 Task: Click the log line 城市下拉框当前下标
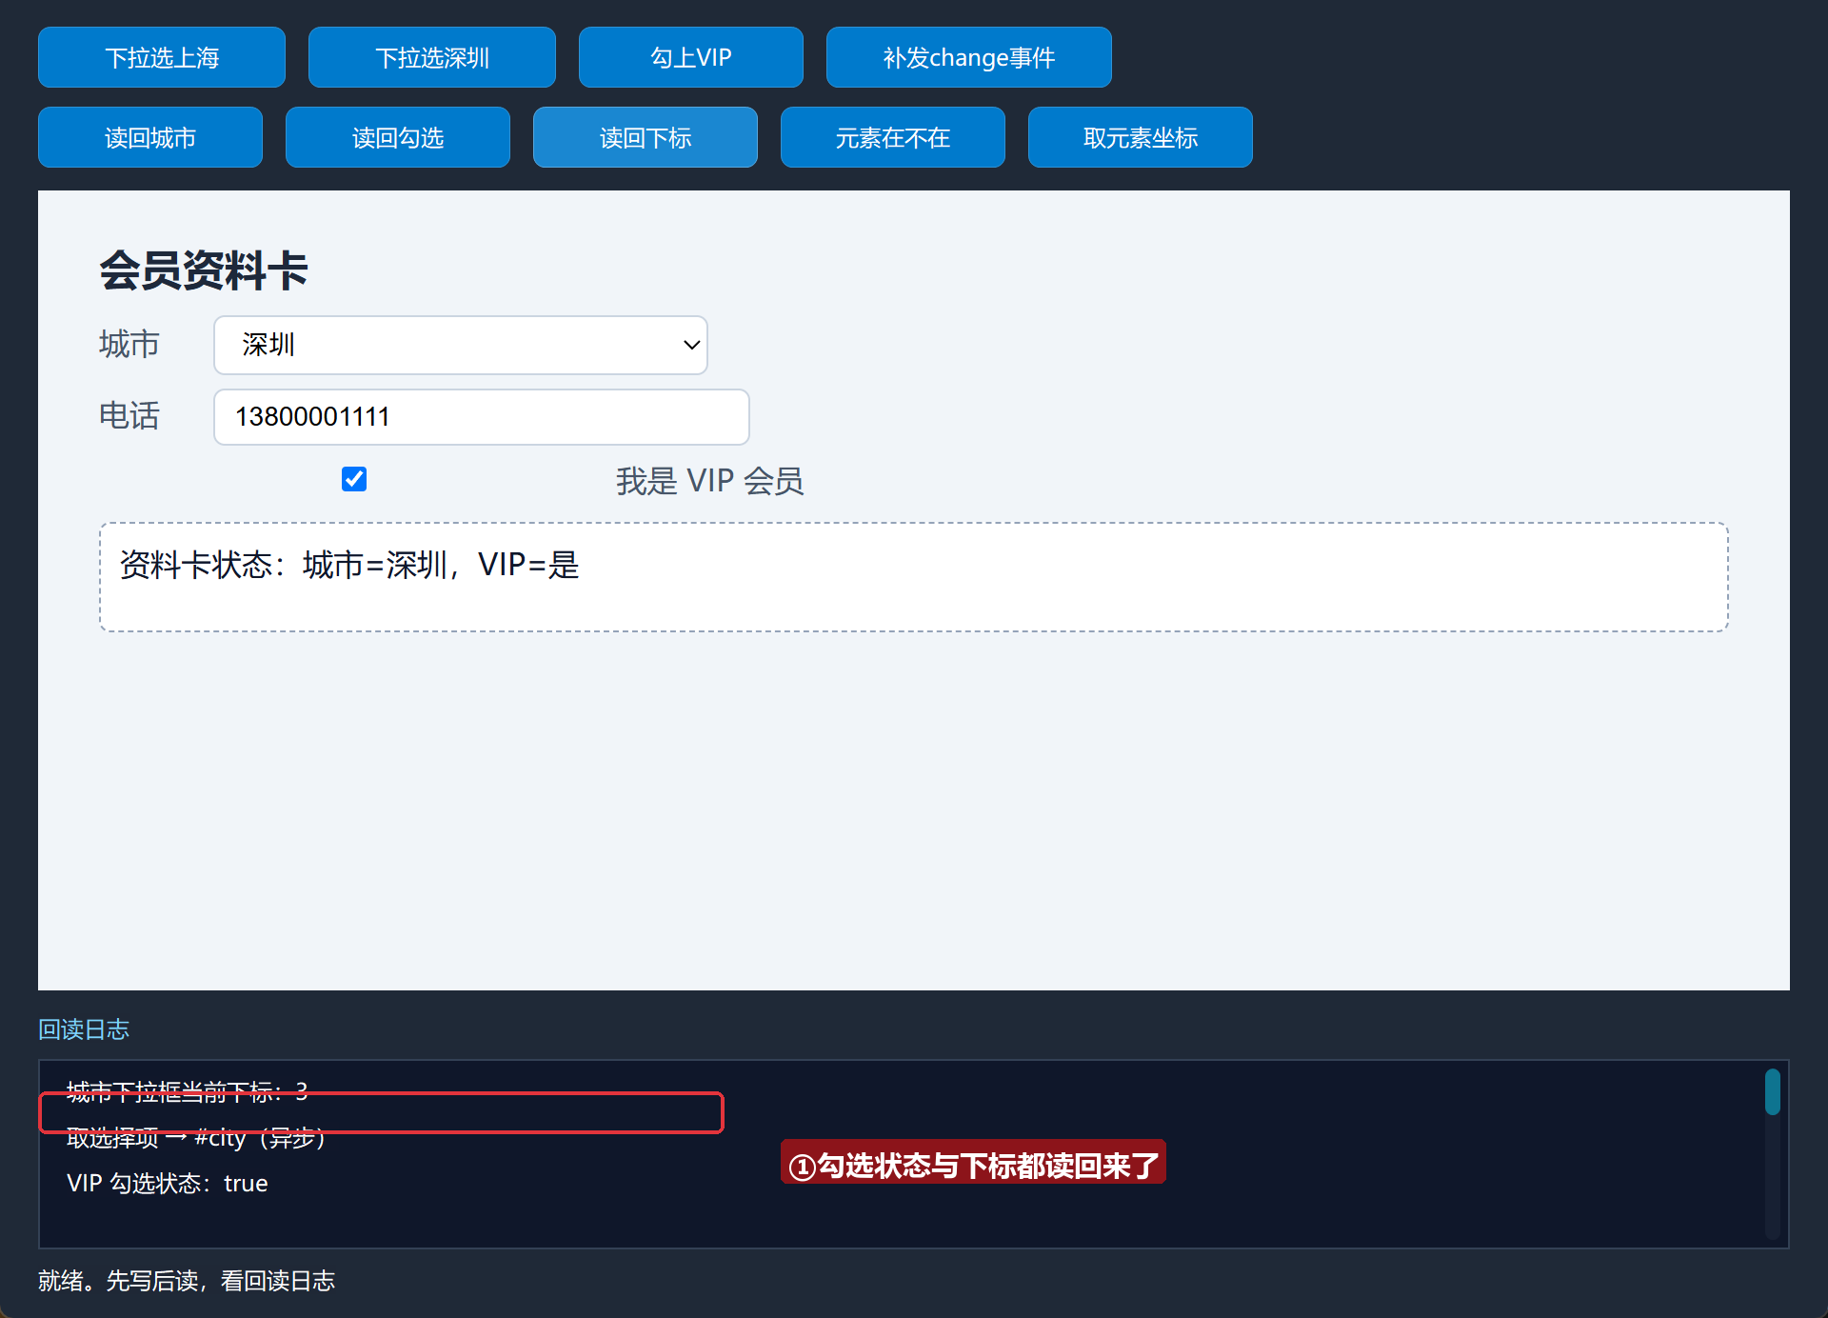pyautogui.click(x=188, y=1091)
